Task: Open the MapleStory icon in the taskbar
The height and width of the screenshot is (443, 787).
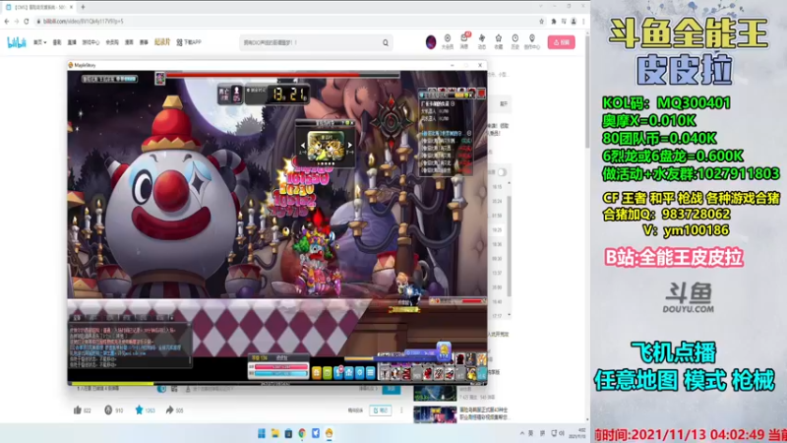Action: pyautogui.click(x=330, y=433)
